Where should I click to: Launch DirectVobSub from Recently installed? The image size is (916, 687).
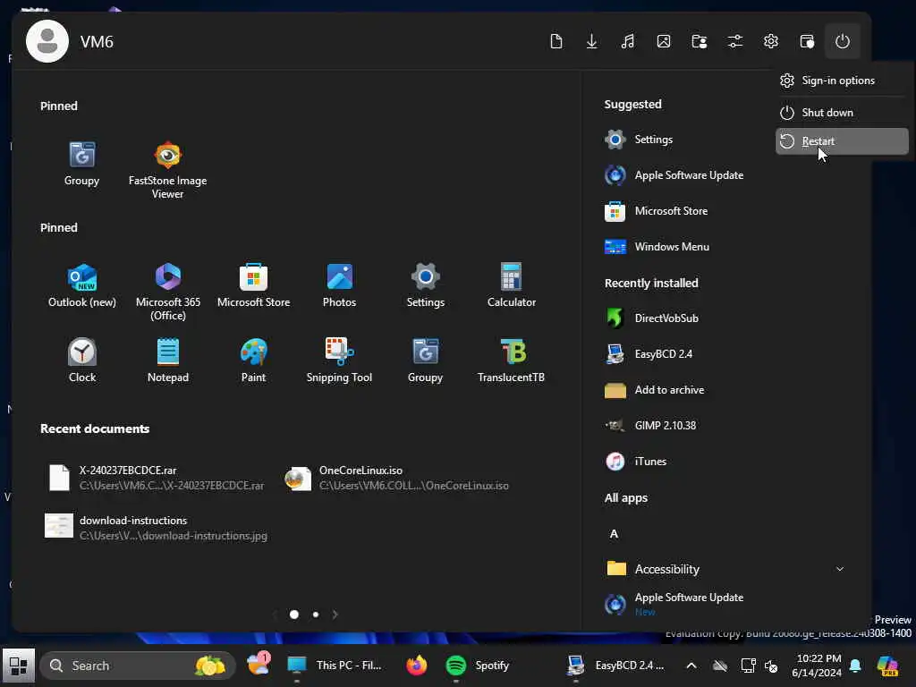(652, 318)
